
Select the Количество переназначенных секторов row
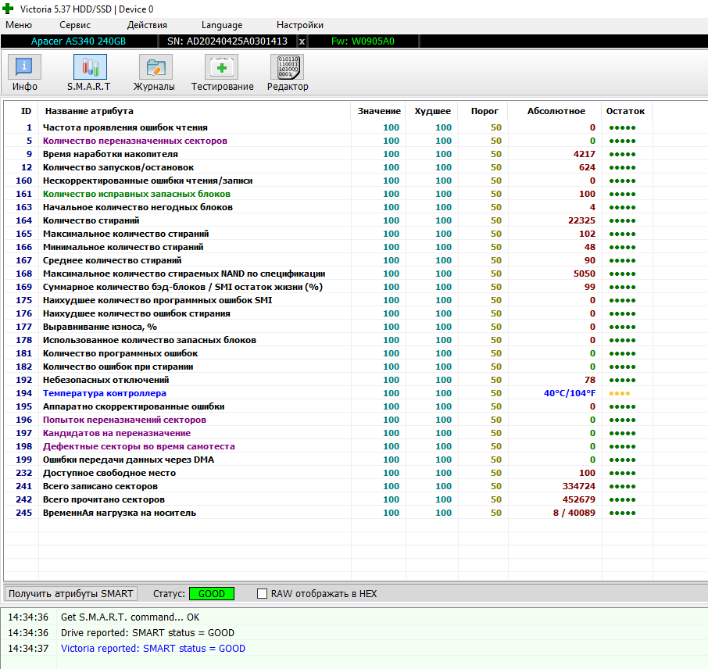tap(135, 141)
